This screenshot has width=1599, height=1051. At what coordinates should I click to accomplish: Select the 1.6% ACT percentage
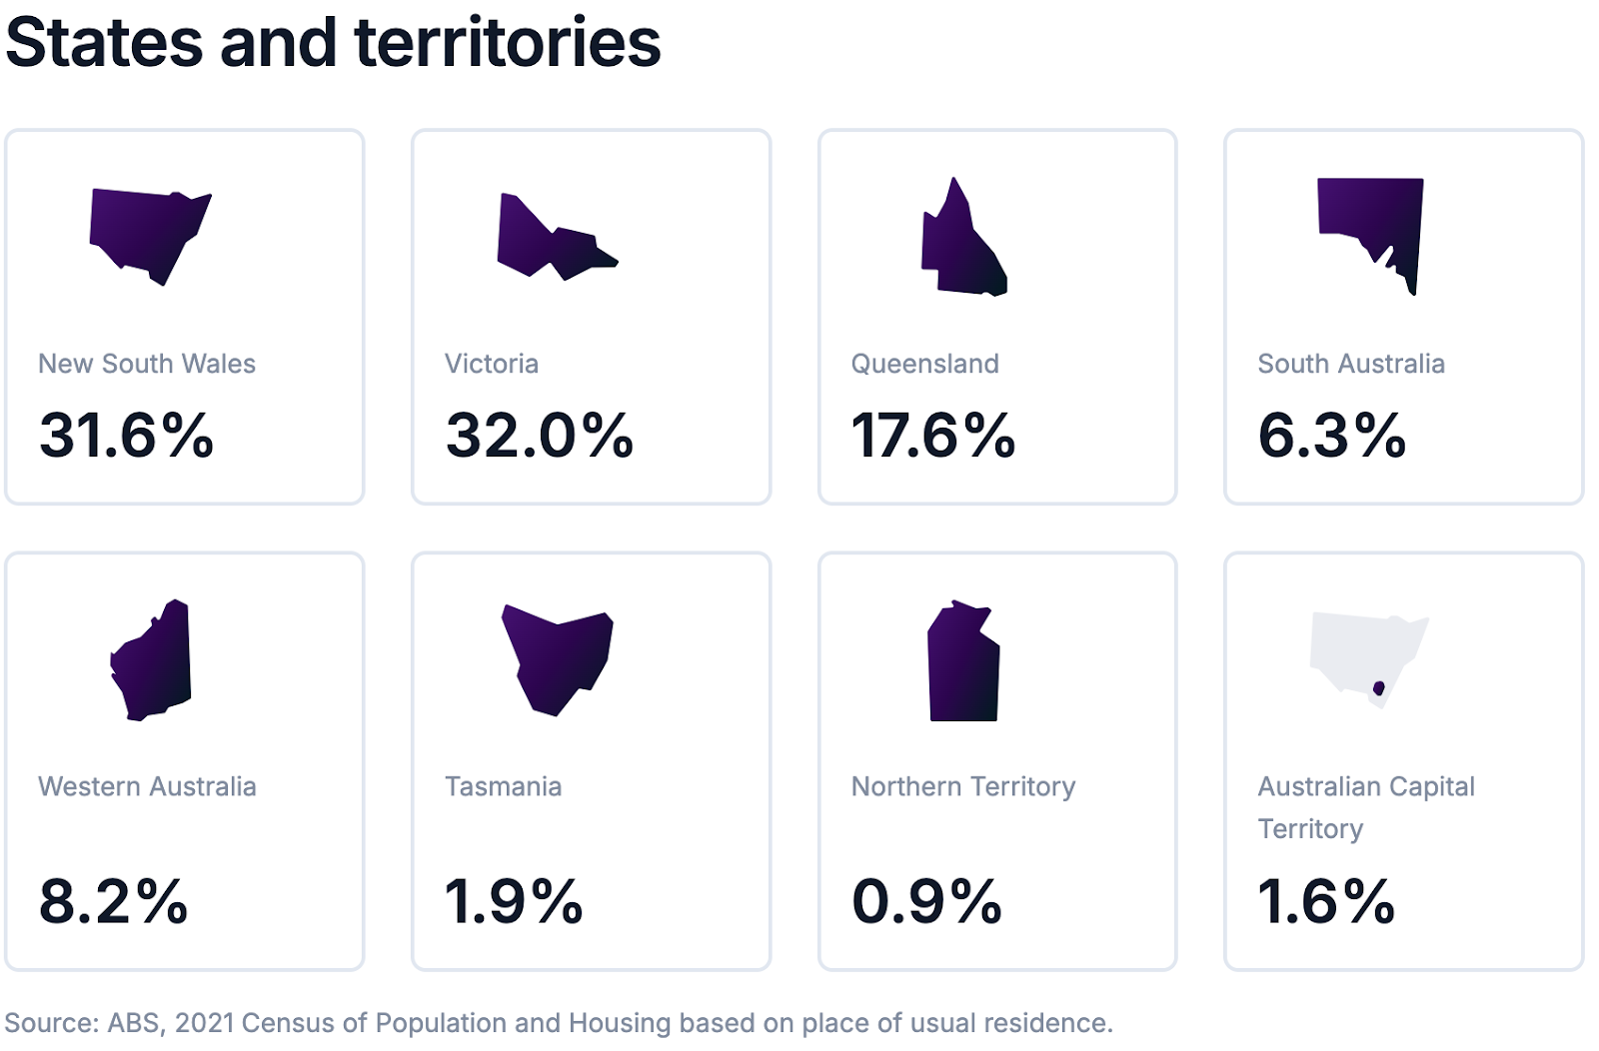point(1326,901)
